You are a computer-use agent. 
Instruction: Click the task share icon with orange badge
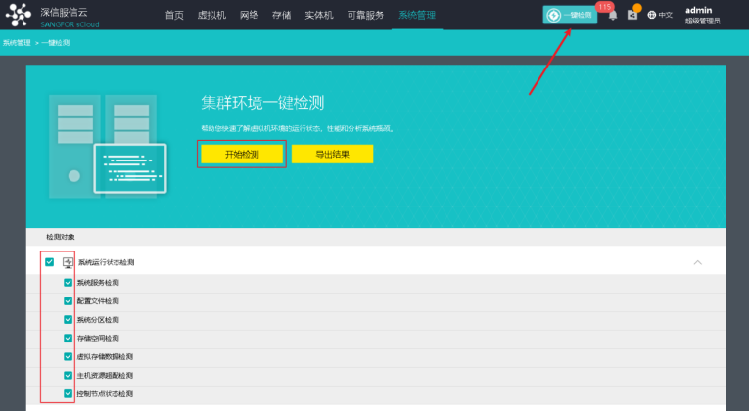632,15
